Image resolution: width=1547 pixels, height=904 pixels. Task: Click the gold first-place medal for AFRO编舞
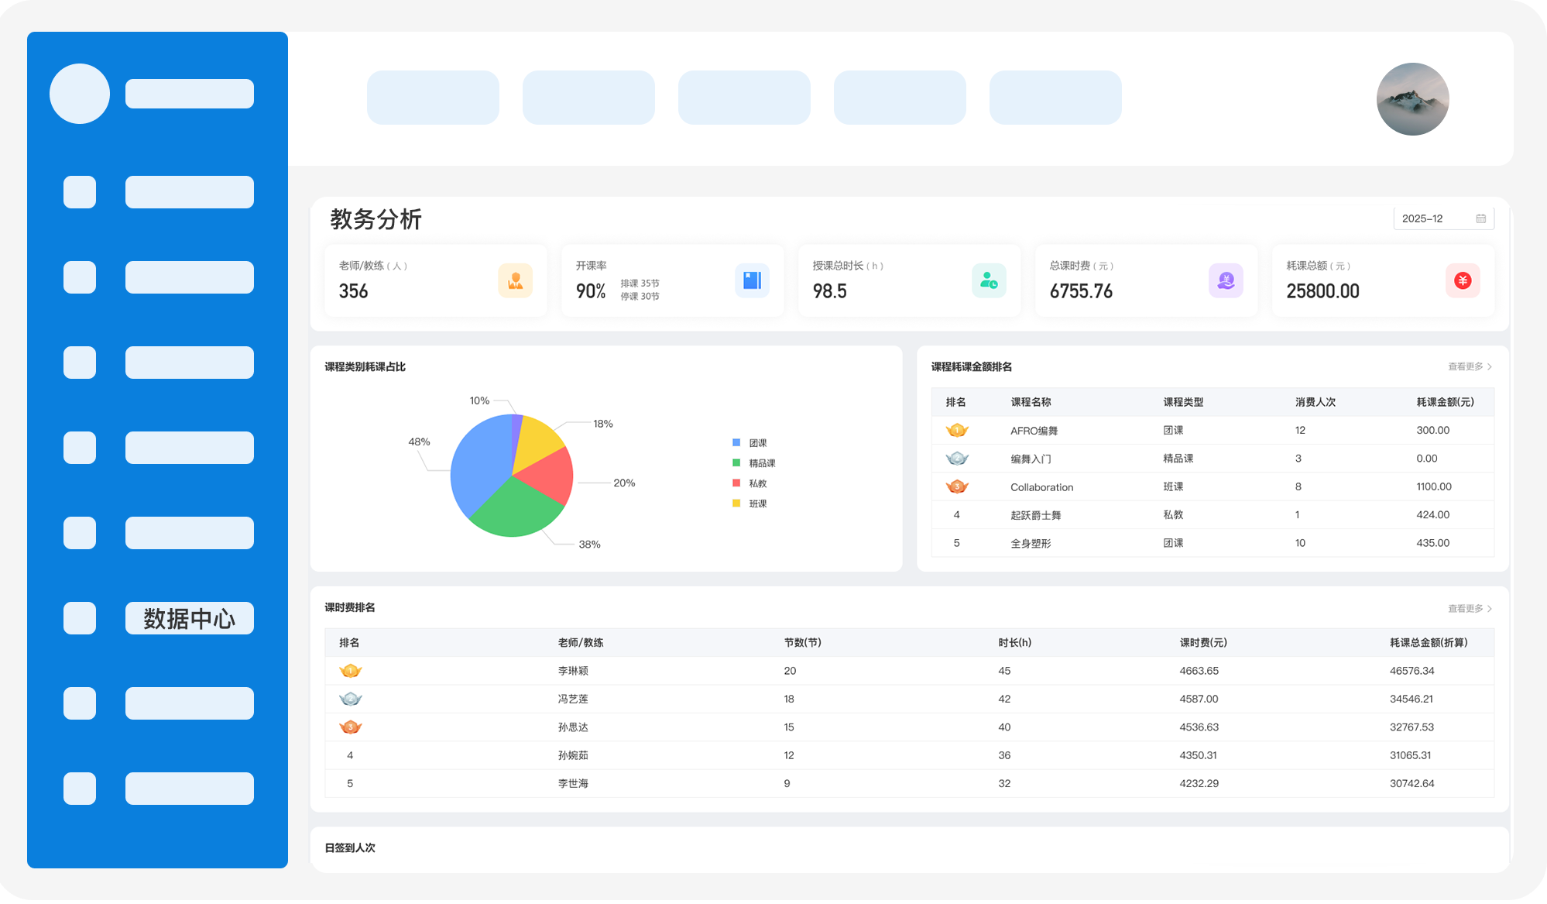coord(957,431)
